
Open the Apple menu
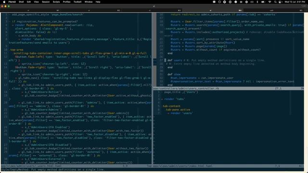(4, 2)
